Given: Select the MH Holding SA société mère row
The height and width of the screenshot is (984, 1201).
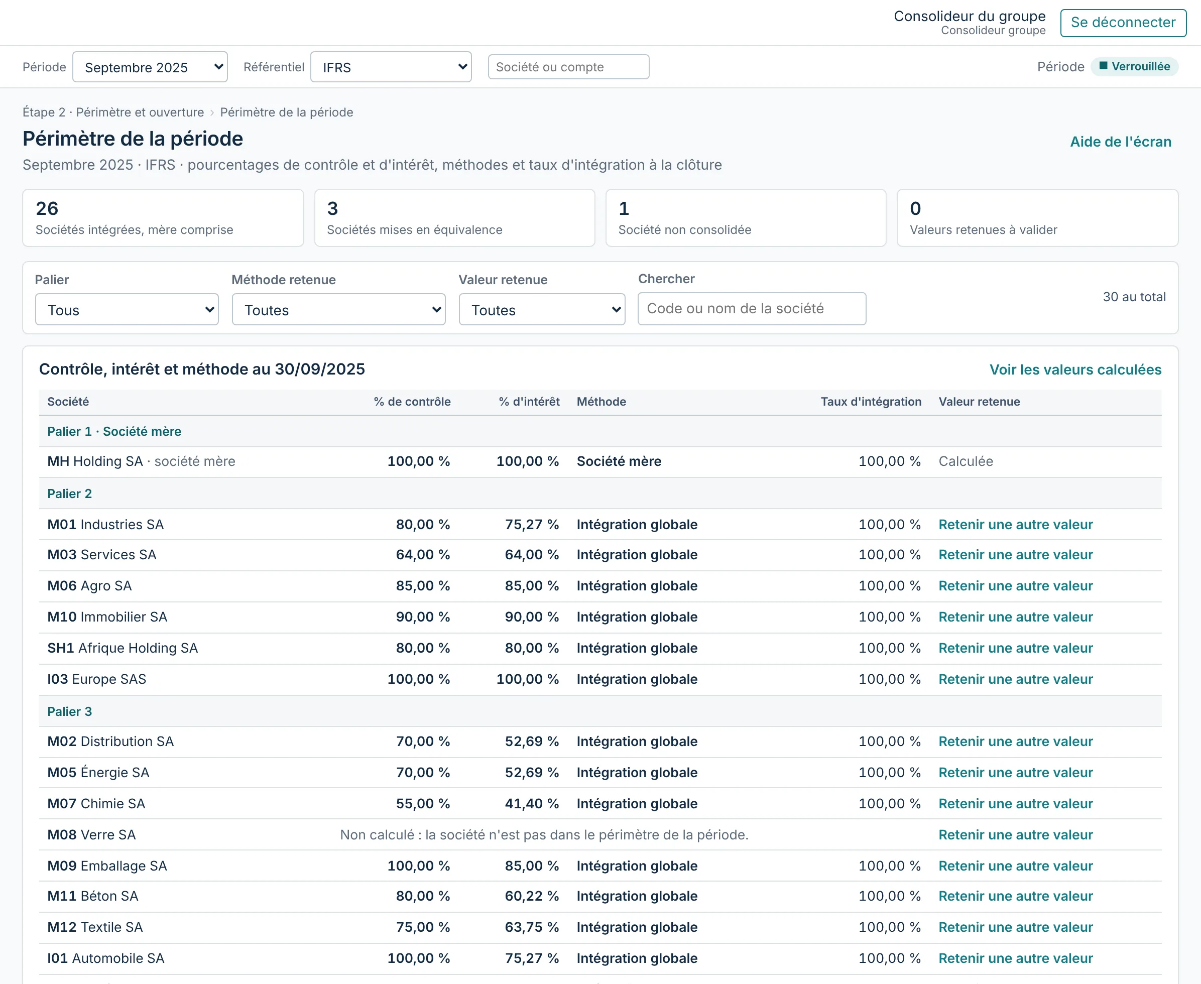Looking at the screenshot, I should [600, 461].
